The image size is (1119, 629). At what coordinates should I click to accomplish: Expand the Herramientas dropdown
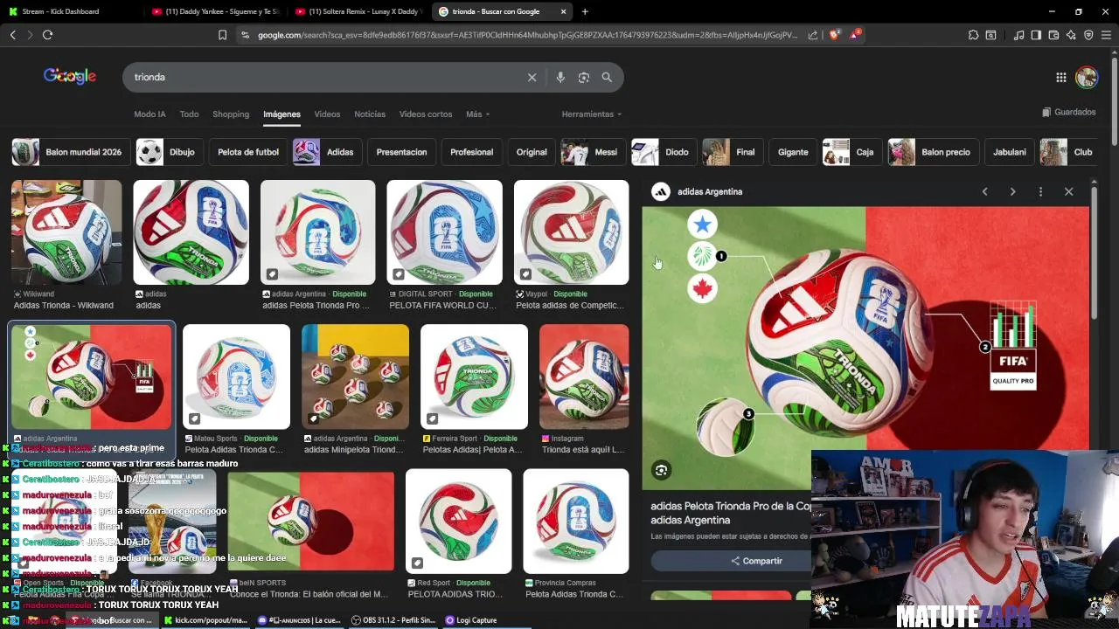click(592, 114)
